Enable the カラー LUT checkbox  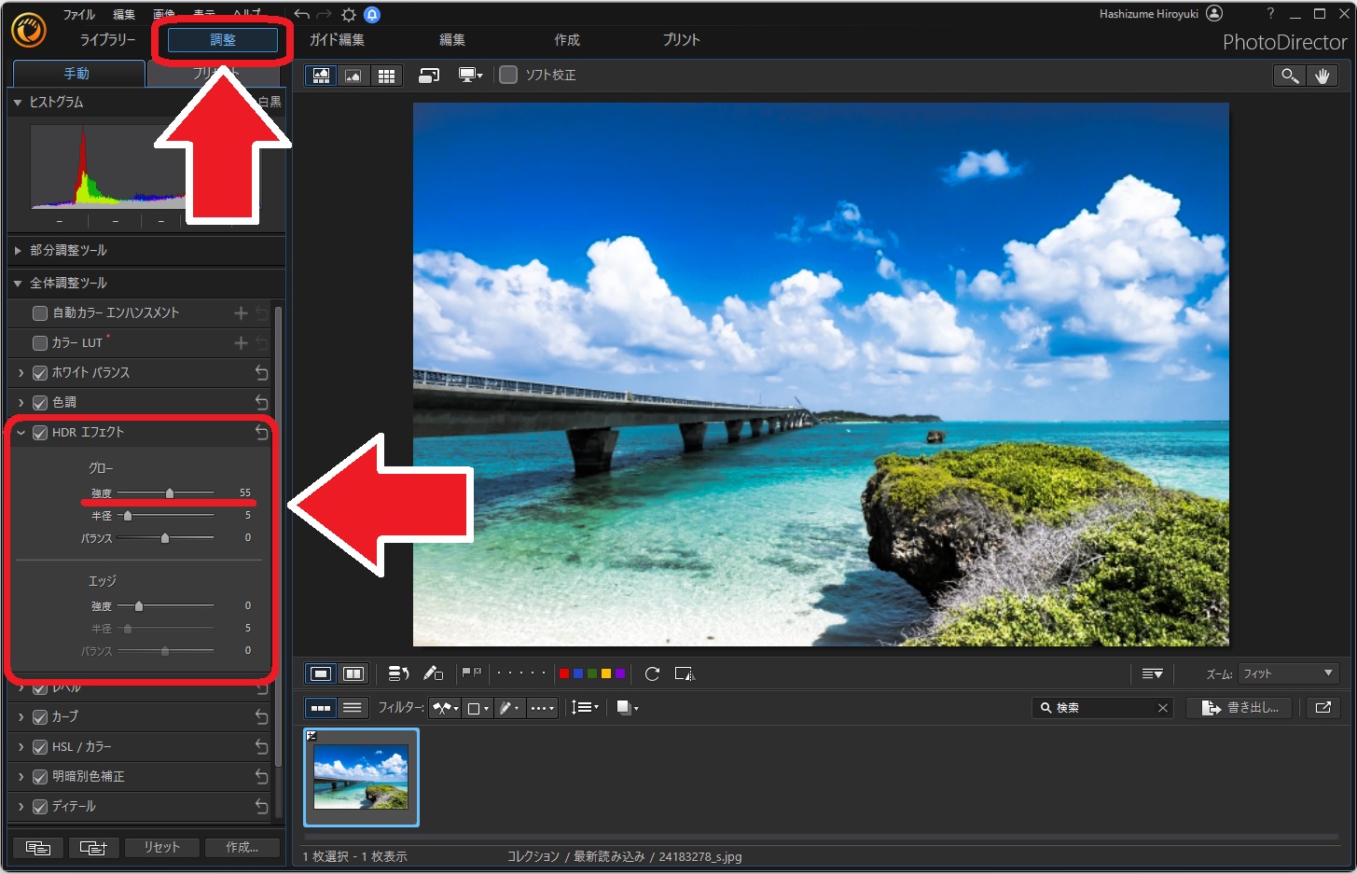point(40,343)
